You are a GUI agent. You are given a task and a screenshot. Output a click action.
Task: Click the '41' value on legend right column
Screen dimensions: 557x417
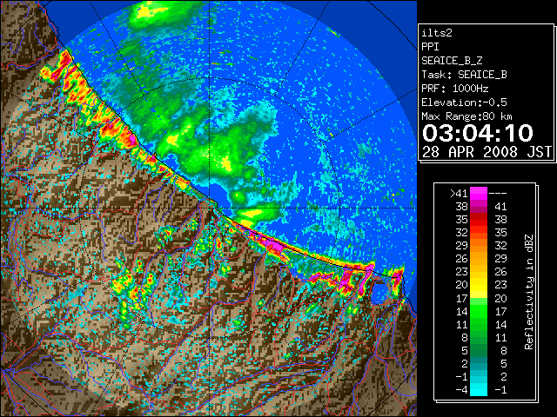pos(500,207)
